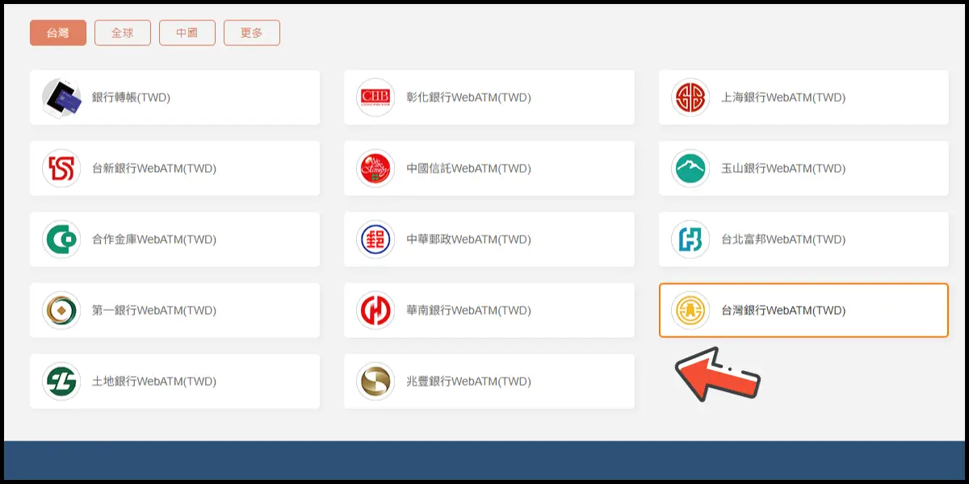The height and width of the screenshot is (484, 969).
Task: Pick 土地銀行WebATM(TWD) label
Action: (x=154, y=382)
